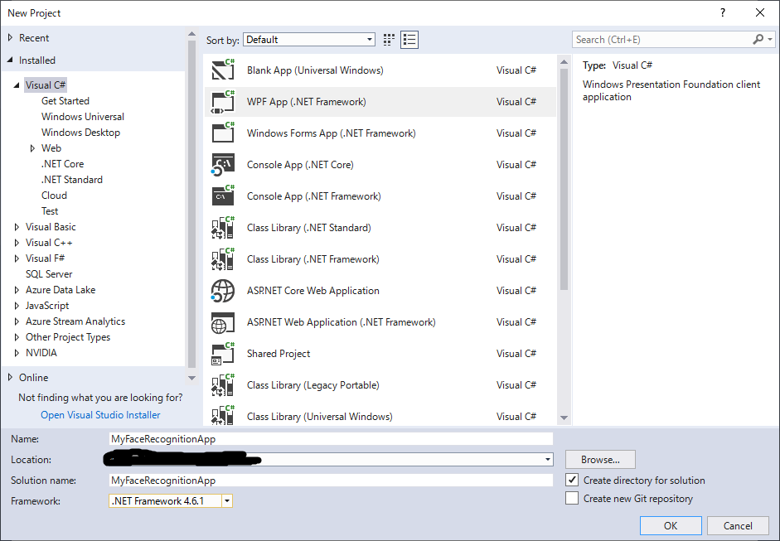Screen dimensions: 780x541
Task: Expand the Other Project Types node
Action: pos(17,337)
